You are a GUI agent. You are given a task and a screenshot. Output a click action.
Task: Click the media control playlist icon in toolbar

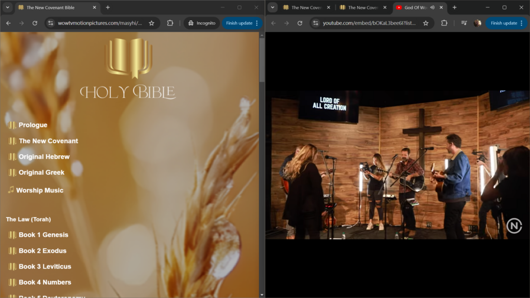pos(464,23)
